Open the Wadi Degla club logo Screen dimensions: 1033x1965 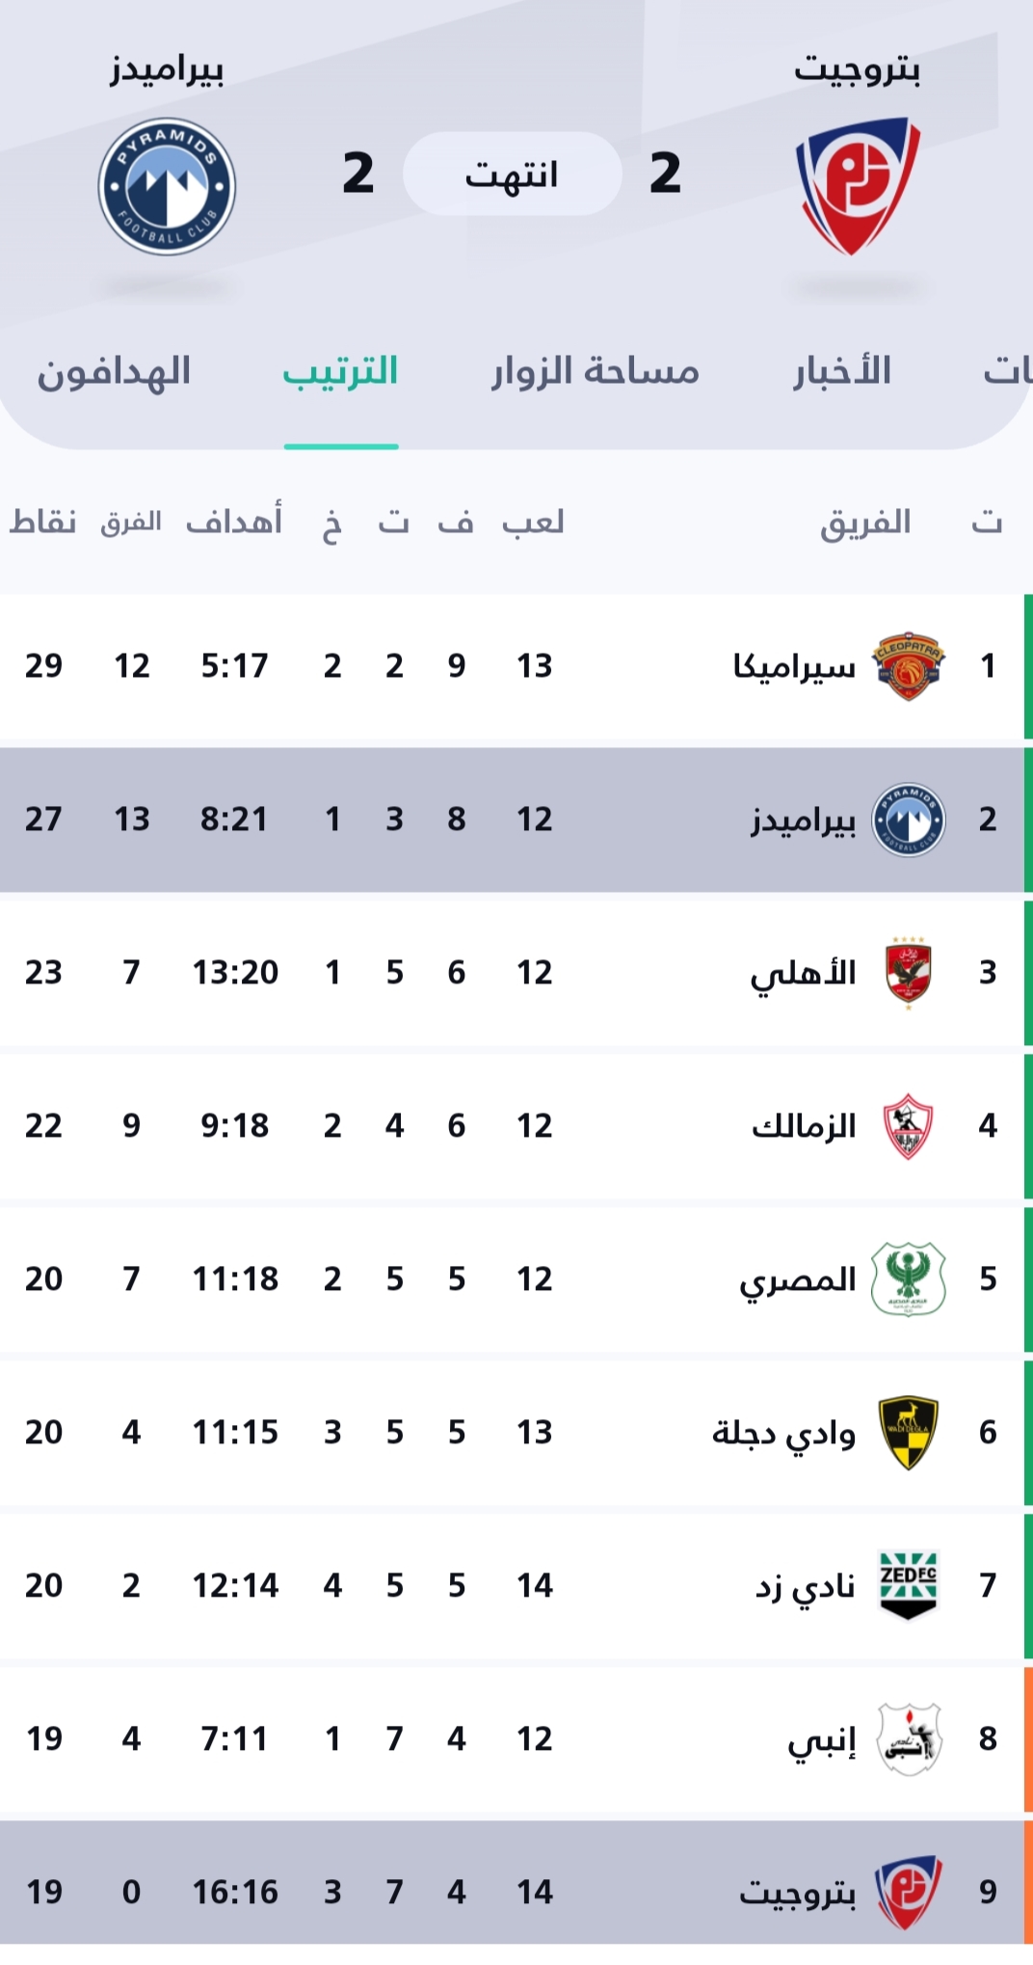(908, 1433)
